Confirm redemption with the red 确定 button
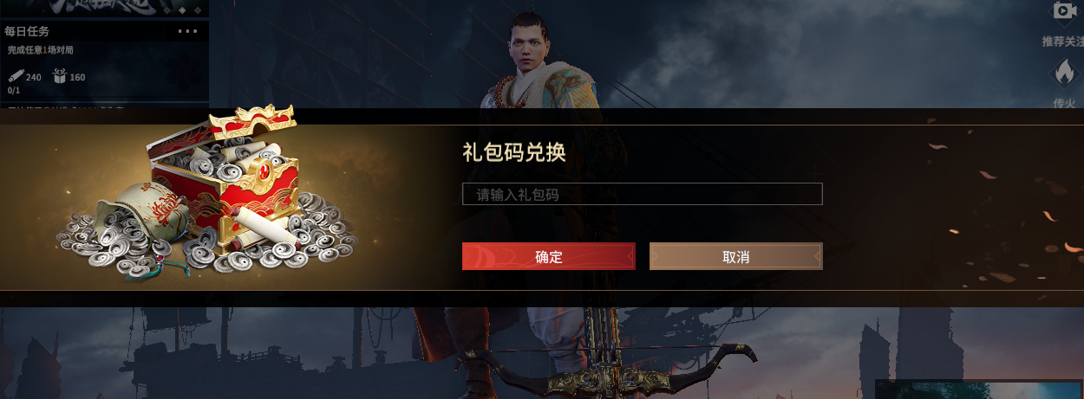This screenshot has height=399, width=1084. pos(549,256)
